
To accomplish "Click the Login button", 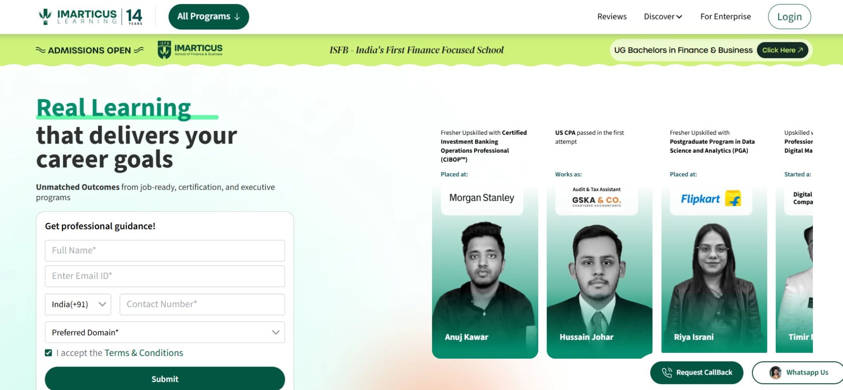I will coord(789,17).
